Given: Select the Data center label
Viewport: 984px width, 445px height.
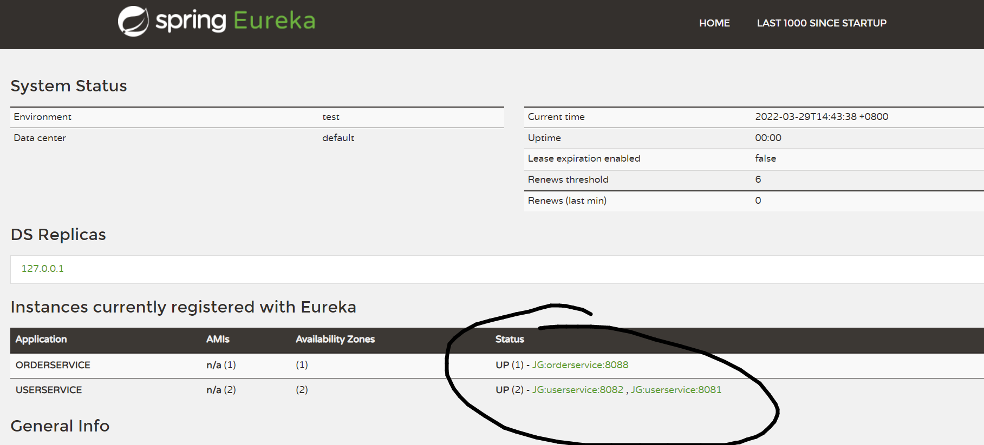Looking at the screenshot, I should point(40,138).
